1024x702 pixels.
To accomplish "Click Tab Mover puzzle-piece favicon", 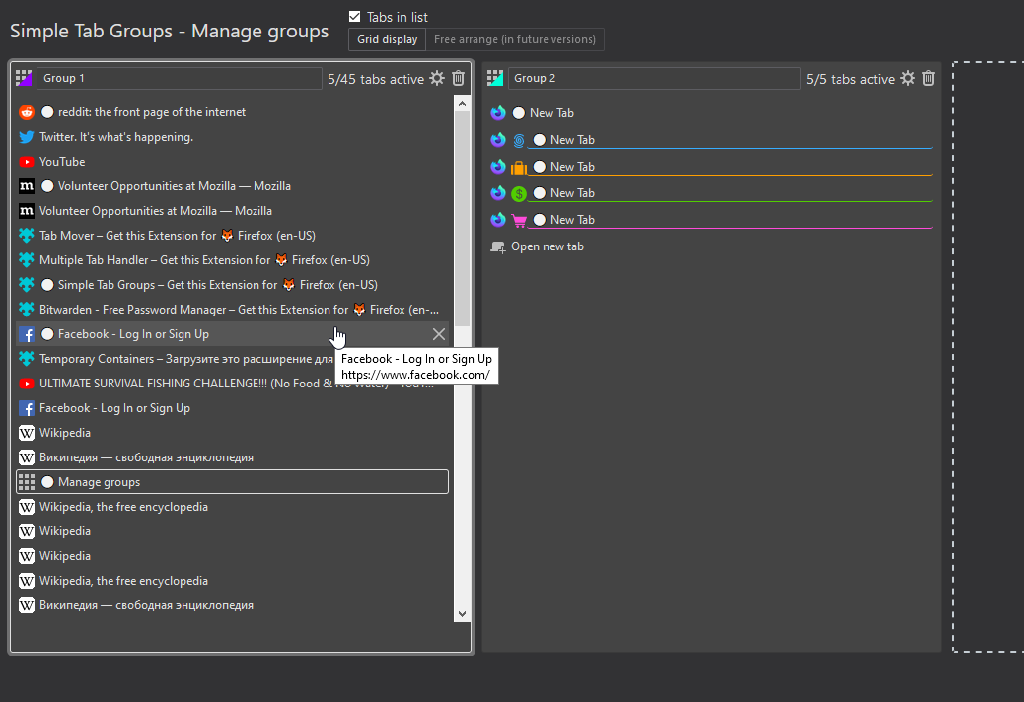I will (x=26, y=236).
